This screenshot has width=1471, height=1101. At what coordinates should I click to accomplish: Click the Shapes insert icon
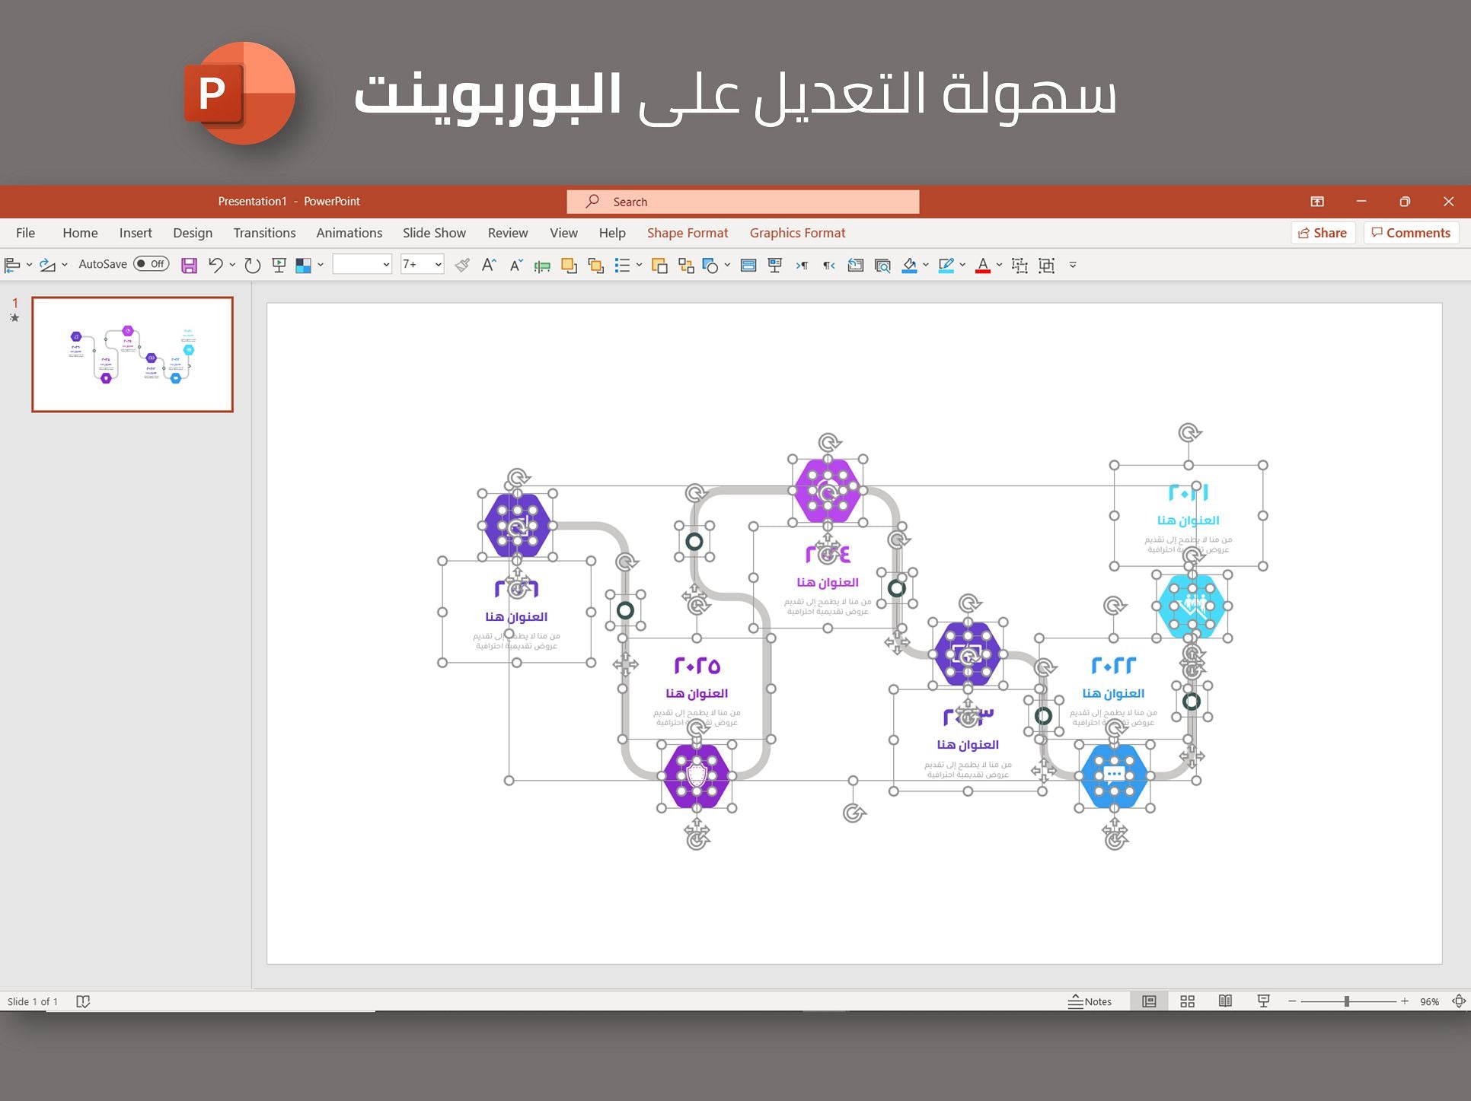click(x=710, y=265)
